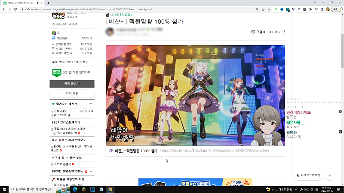This screenshot has width=344, height=193.
Task: Open the Chrome tab search dropdown arrow
Action: pyautogui.click(x=315, y=3)
